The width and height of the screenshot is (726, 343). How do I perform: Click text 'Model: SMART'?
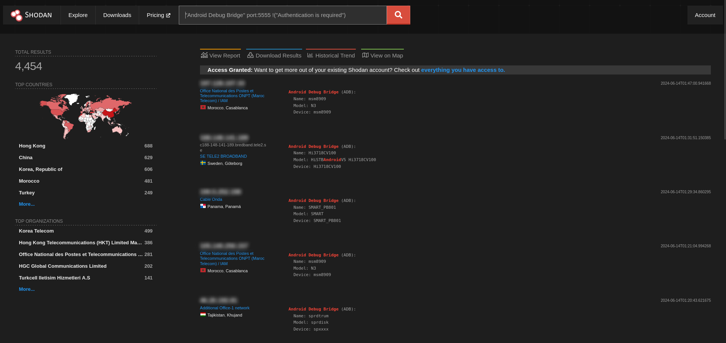click(308, 214)
